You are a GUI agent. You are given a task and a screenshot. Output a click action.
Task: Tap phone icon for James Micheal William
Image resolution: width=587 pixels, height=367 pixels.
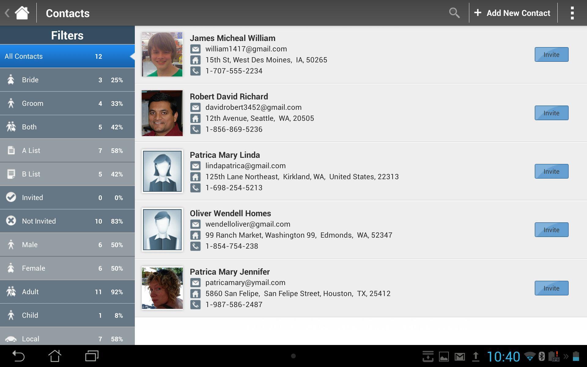point(195,71)
